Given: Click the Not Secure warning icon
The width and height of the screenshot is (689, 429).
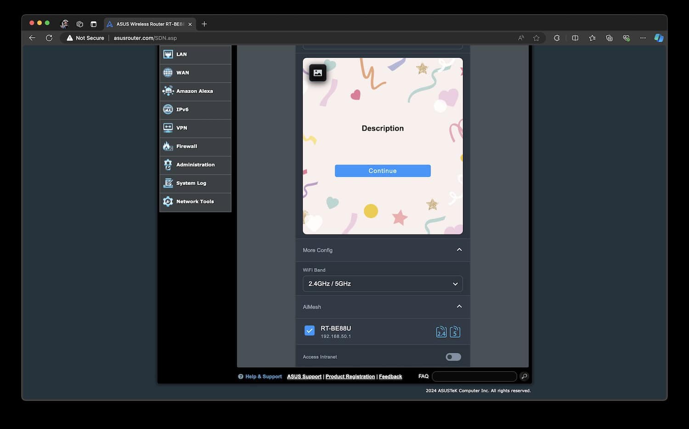Looking at the screenshot, I should tap(70, 38).
